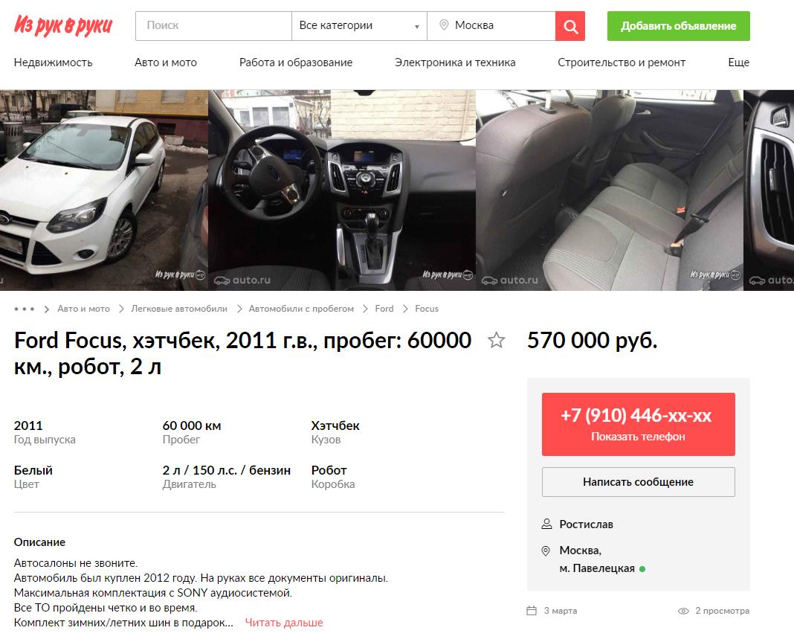The width and height of the screenshot is (794, 642).
Task: Expand the 'Еще' navigation menu
Action: pos(738,62)
